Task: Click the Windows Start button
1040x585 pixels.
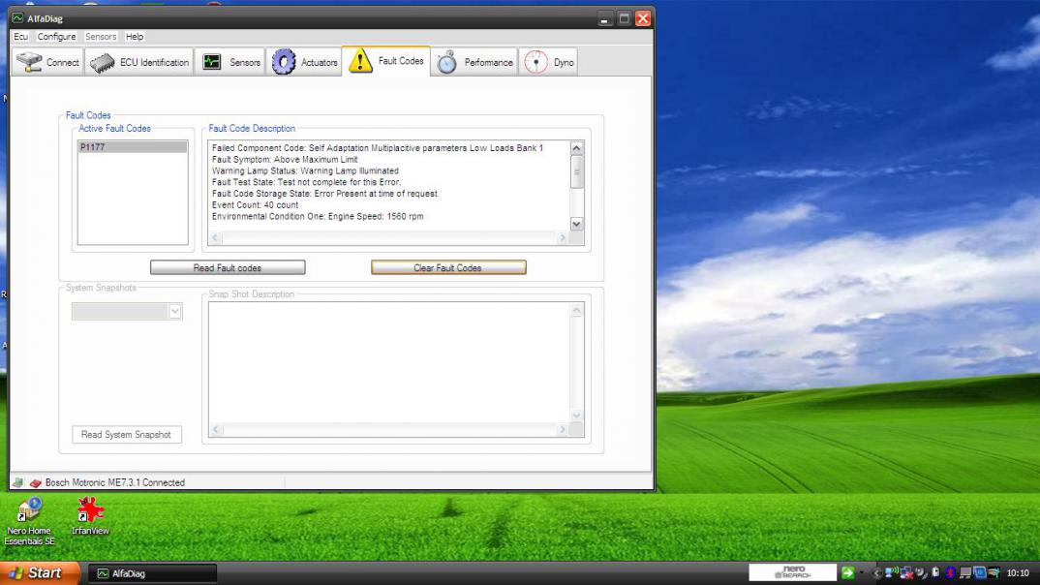Action: point(40,572)
